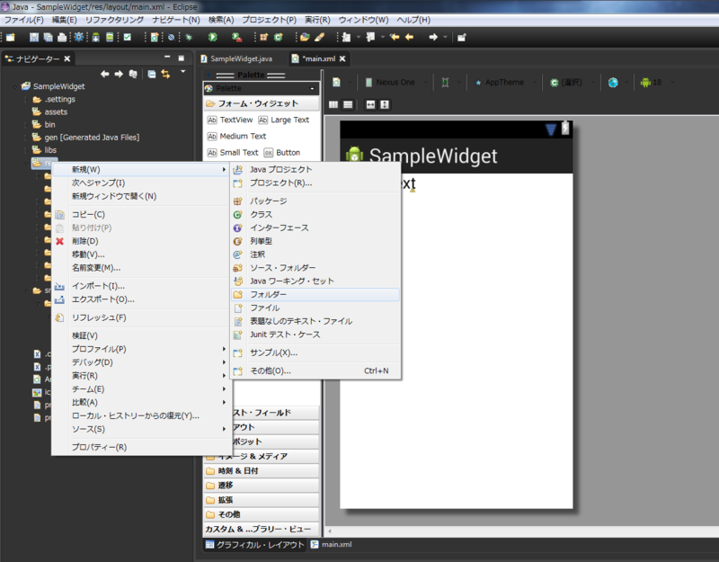Click the Open Perspective toolbar icon
719x562 pixels.
click(x=462, y=37)
